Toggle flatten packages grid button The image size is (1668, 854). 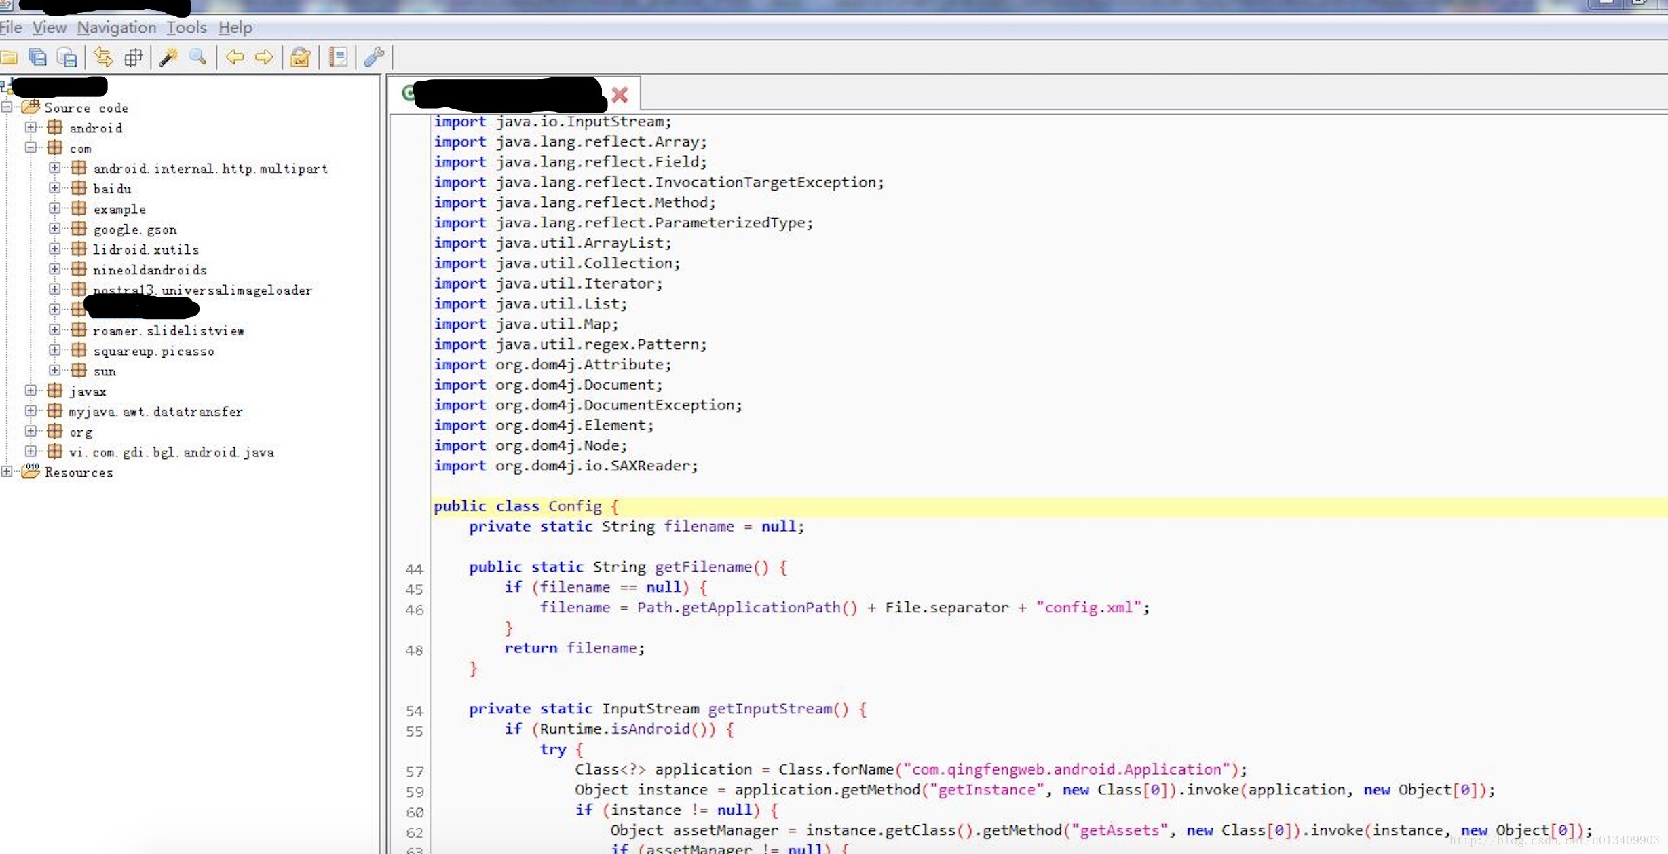click(133, 58)
